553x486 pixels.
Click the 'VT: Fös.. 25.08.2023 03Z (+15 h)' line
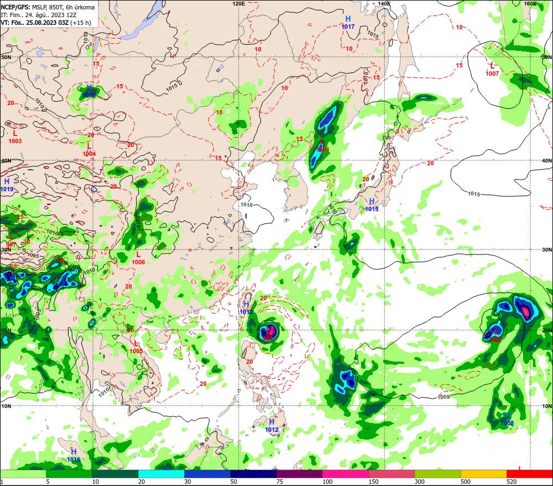(46, 23)
